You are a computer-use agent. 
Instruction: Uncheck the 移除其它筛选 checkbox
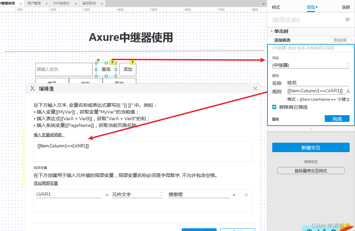(274, 107)
